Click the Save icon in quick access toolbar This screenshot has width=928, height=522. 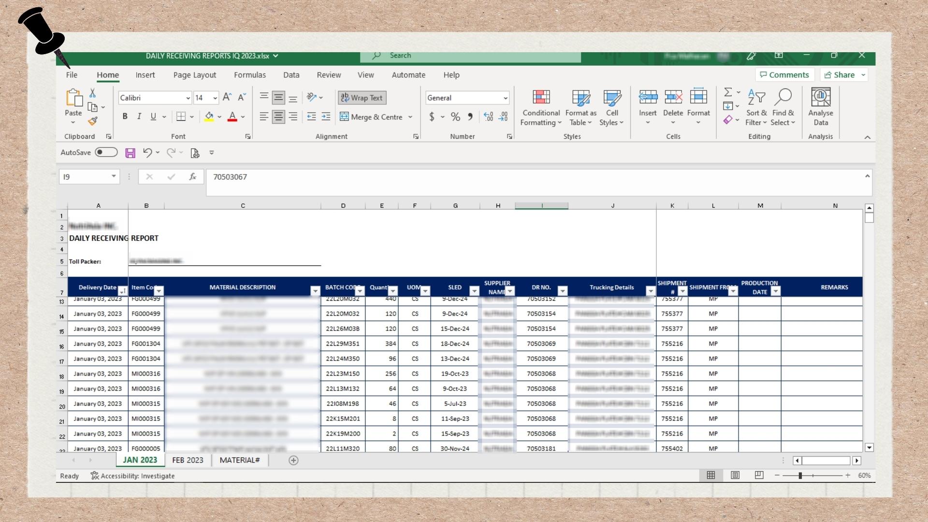130,153
